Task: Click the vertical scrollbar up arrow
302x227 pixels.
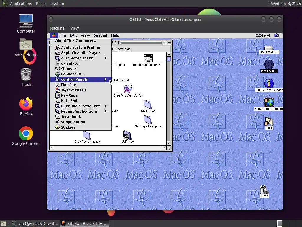Action: pos(169,54)
